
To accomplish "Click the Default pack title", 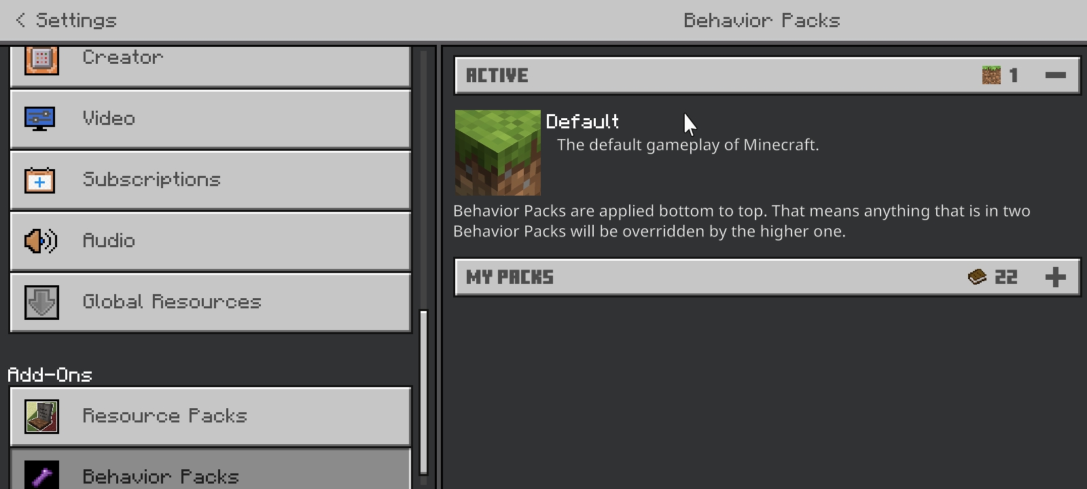I will [x=582, y=122].
